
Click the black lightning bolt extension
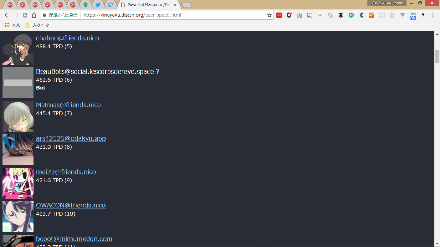point(423,15)
